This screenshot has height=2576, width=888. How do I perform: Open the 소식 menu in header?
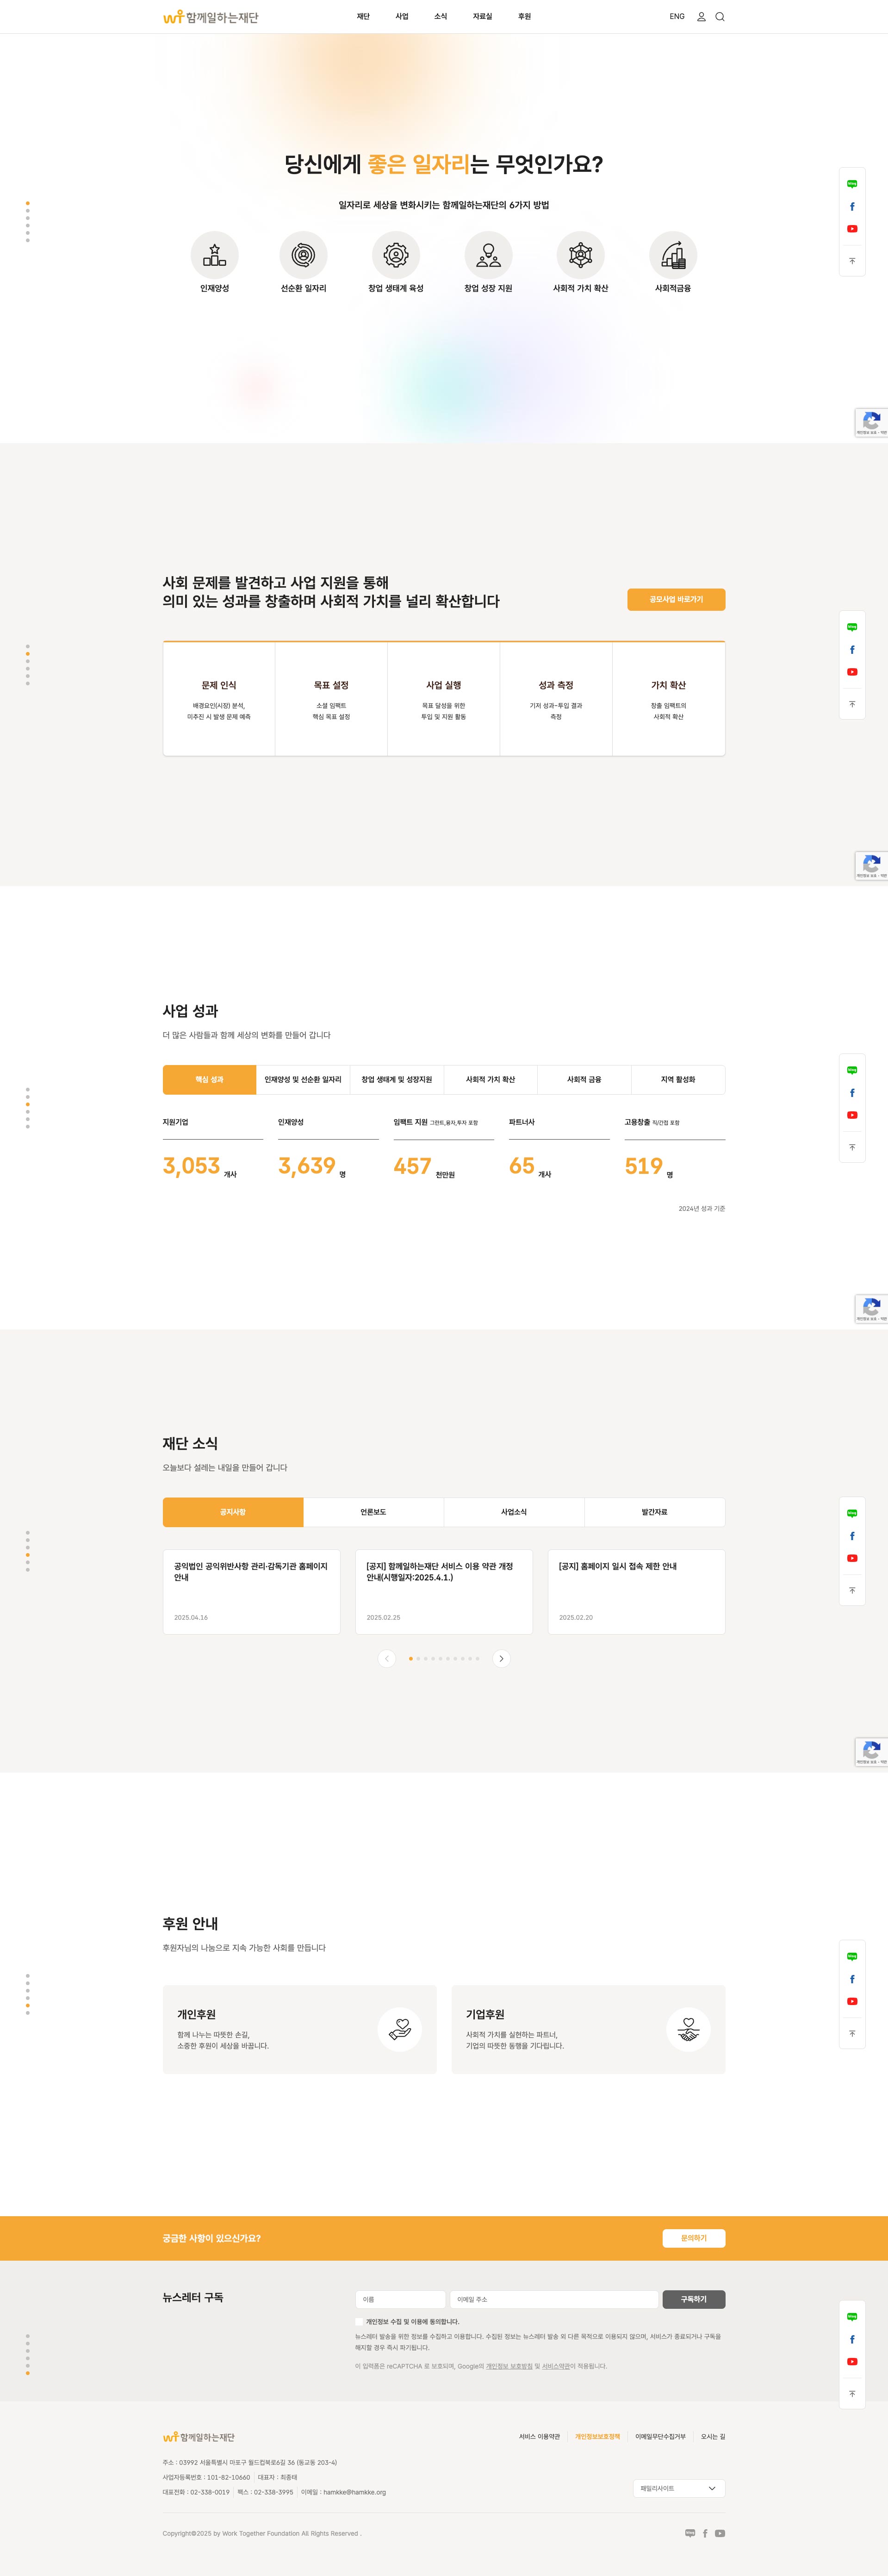[441, 17]
